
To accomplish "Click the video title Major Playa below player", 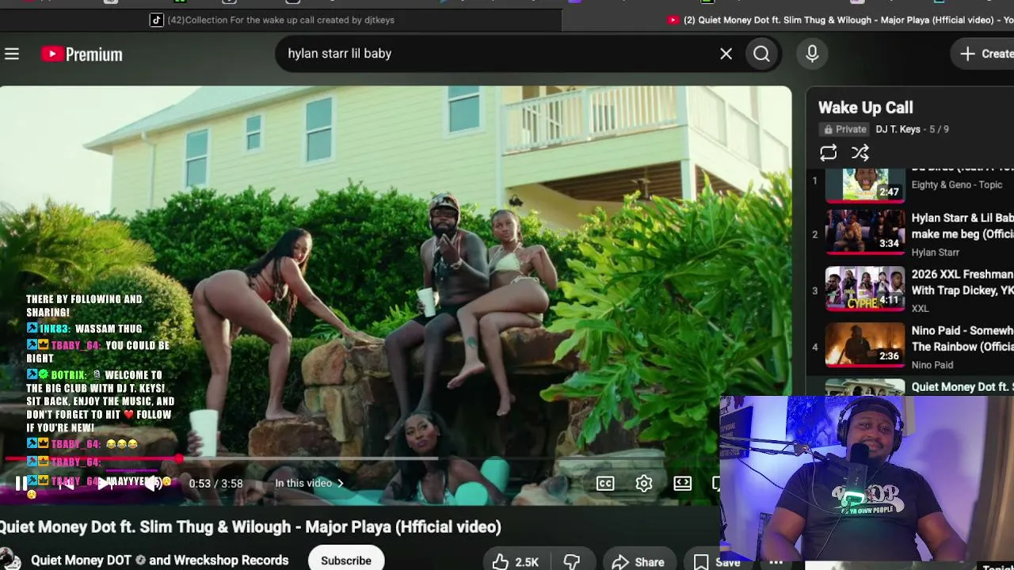I will coord(250,527).
